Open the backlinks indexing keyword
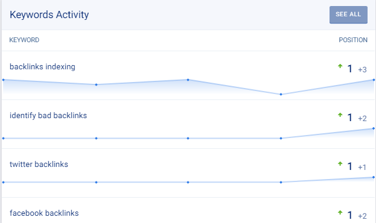The width and height of the screenshot is (376, 223). pos(42,66)
